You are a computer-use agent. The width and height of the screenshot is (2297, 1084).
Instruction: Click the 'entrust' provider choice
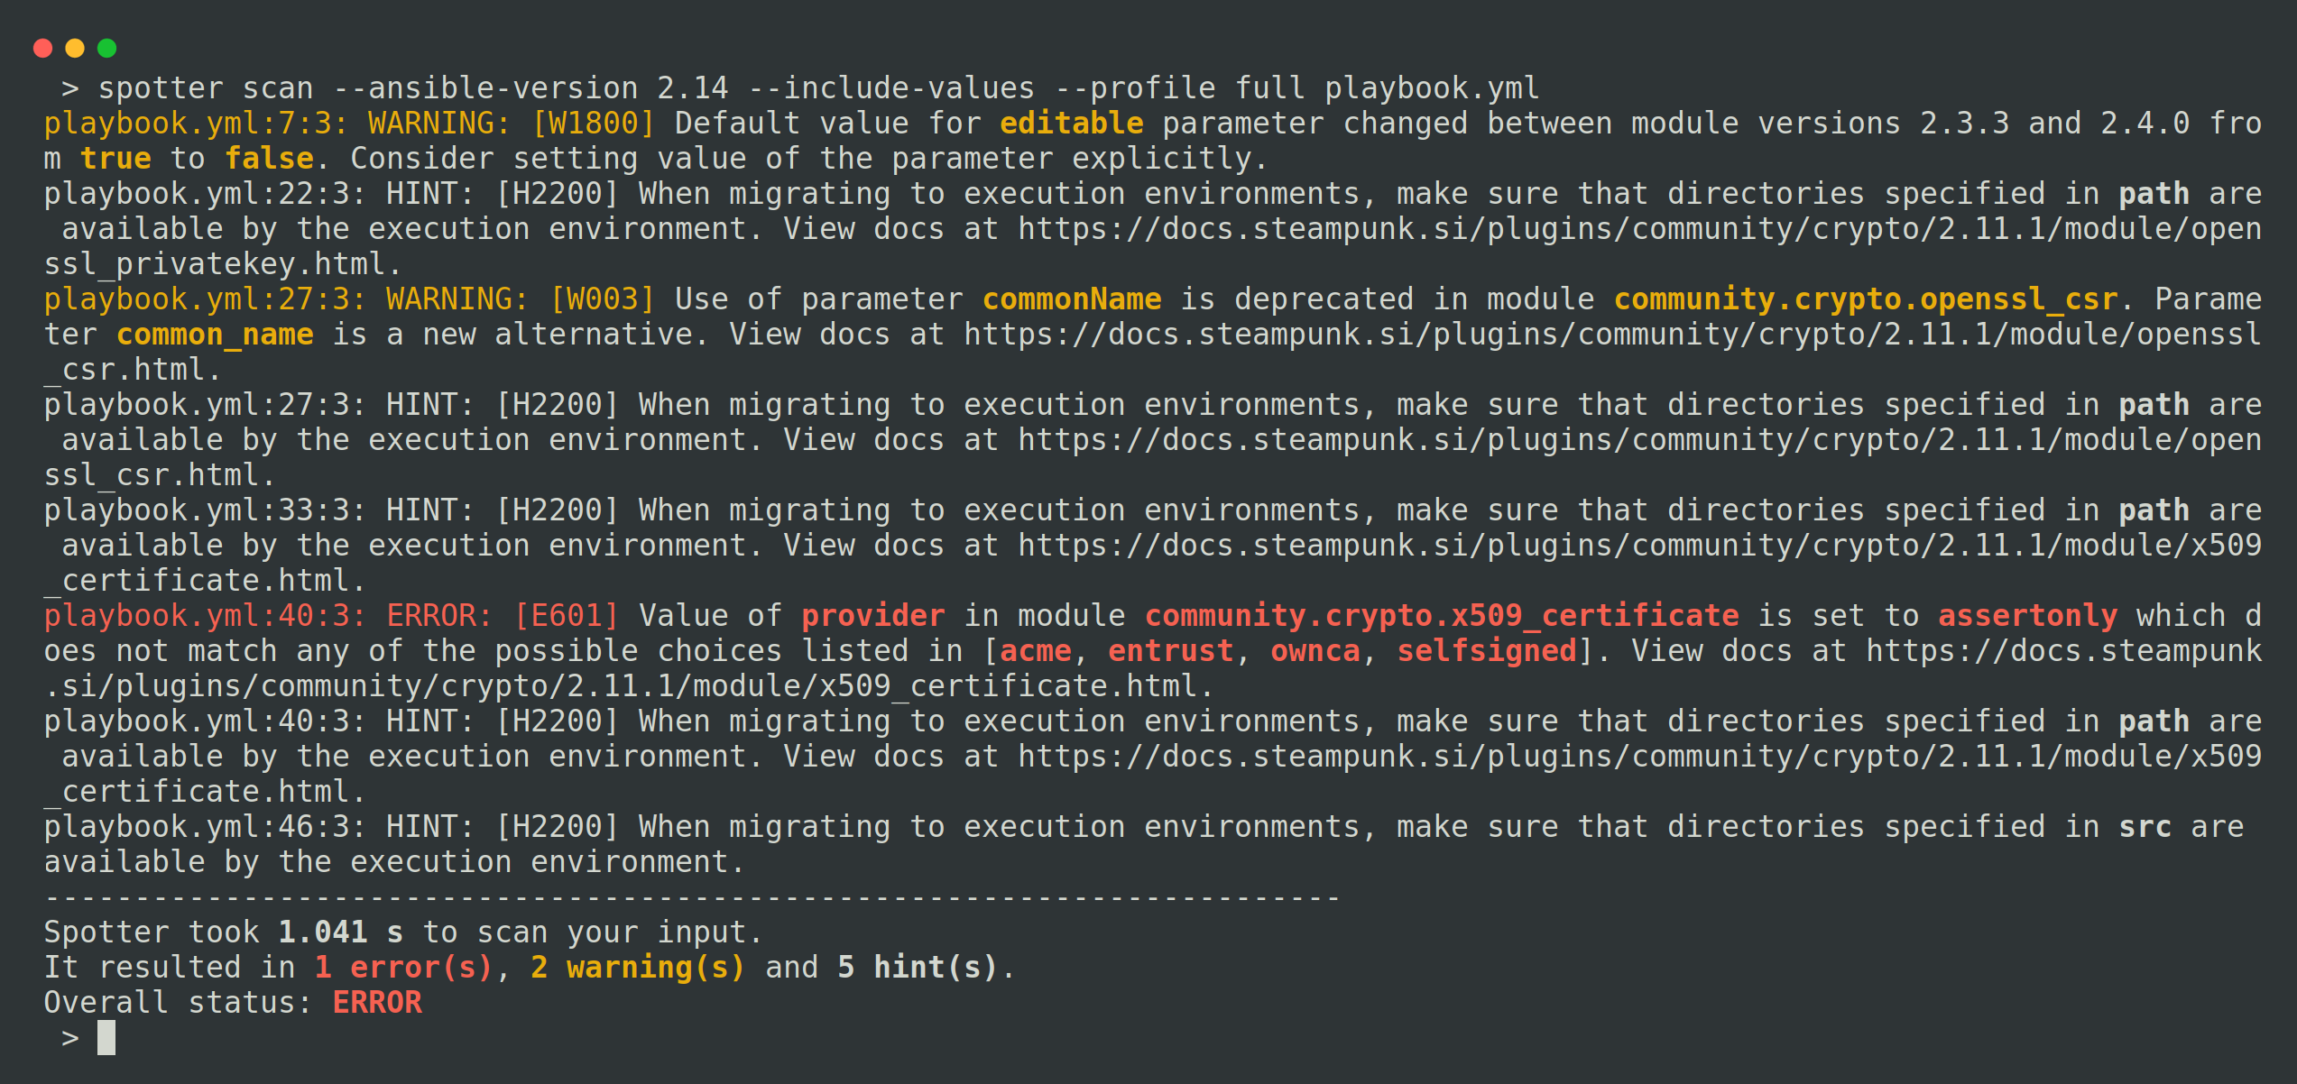point(1170,651)
